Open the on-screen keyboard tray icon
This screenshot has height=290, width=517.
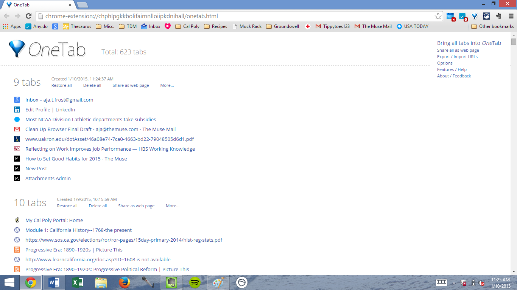(442, 282)
